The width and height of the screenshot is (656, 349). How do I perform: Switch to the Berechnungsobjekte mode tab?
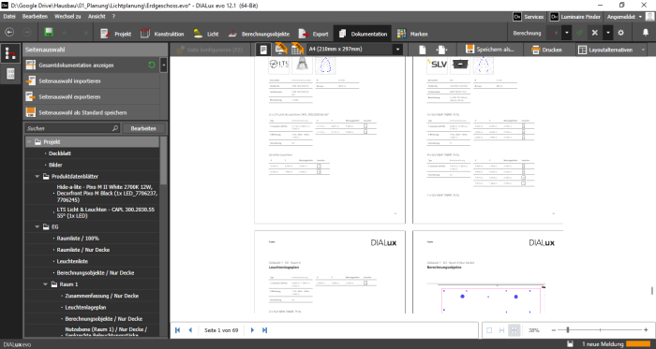(x=259, y=34)
